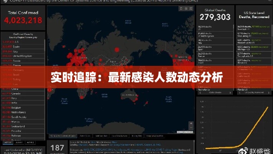Screen dimensions: 273x154
Task: Select Netherlands row in Global Deaths list
Action: (215, 89)
